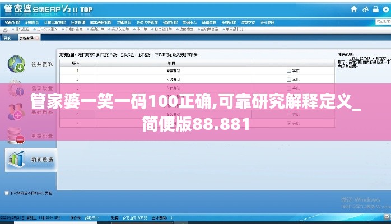Close the 期初数据 tab with its x
The image size is (391, 224).
click(x=37, y=38)
